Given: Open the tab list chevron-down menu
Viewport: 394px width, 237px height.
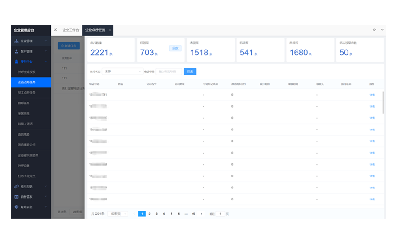Looking at the screenshot, I should [382, 30].
